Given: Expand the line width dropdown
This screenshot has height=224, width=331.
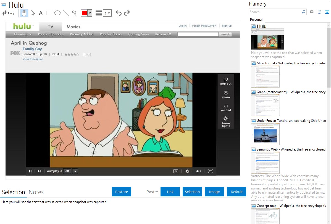Looking at the screenshot, I should coord(107,13).
